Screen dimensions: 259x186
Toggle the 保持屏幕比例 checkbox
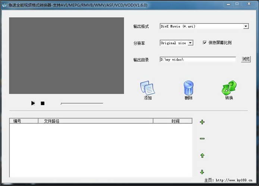coord(205,42)
